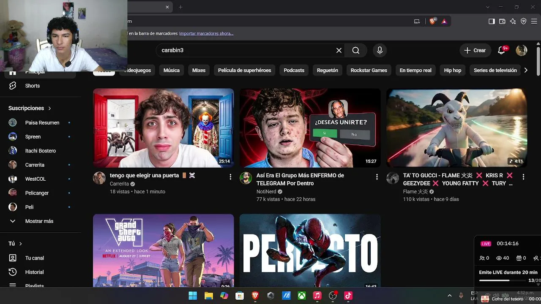Open options for 'tengo que elegir una puerta' video

(x=230, y=177)
